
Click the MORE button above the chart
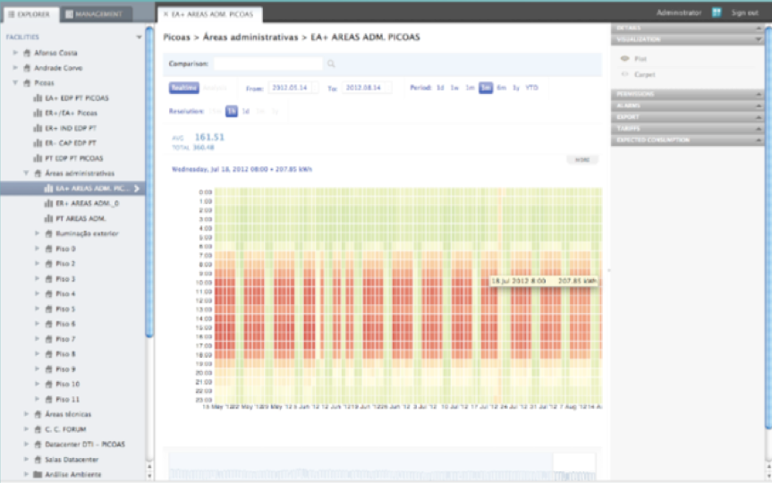(581, 159)
